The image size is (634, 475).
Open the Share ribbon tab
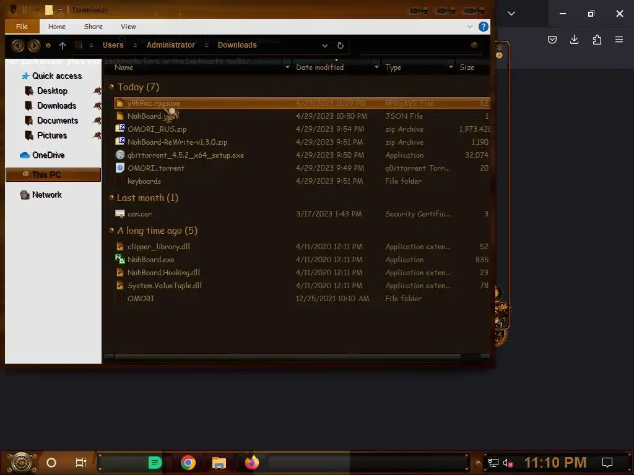coord(93,27)
